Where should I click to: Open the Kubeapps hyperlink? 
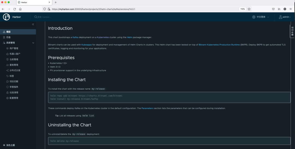pos(87,45)
